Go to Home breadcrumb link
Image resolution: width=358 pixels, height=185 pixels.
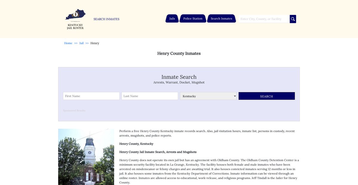[68, 43]
